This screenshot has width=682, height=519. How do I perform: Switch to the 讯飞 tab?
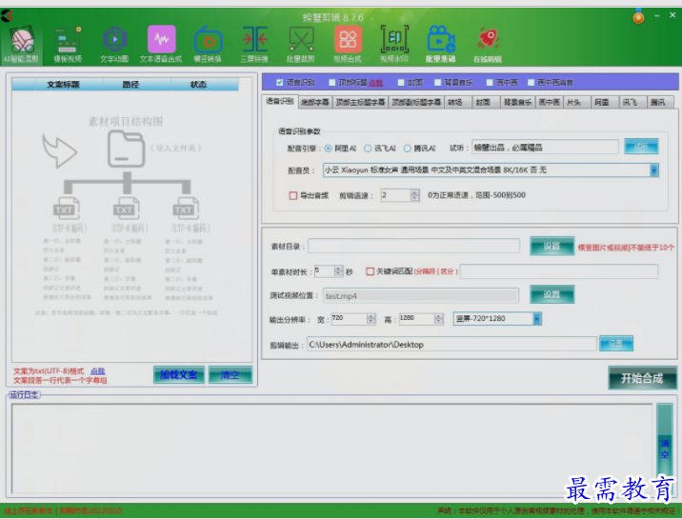click(x=632, y=103)
